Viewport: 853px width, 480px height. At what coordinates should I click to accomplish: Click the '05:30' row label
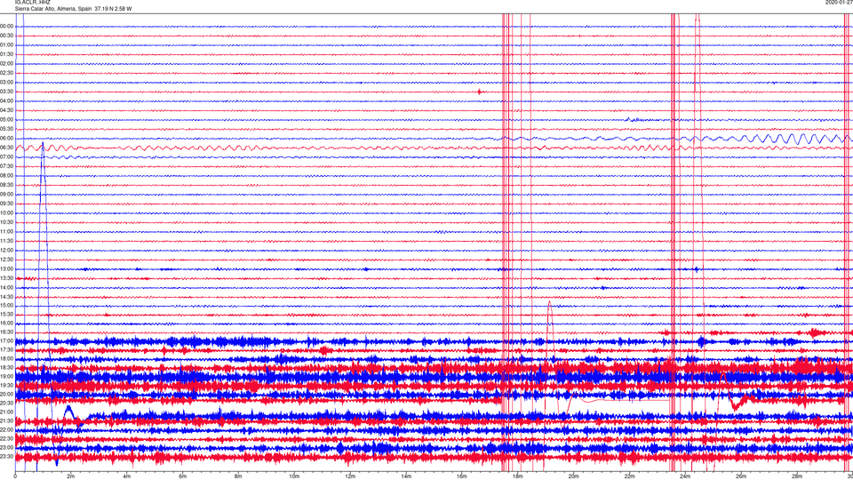point(6,129)
